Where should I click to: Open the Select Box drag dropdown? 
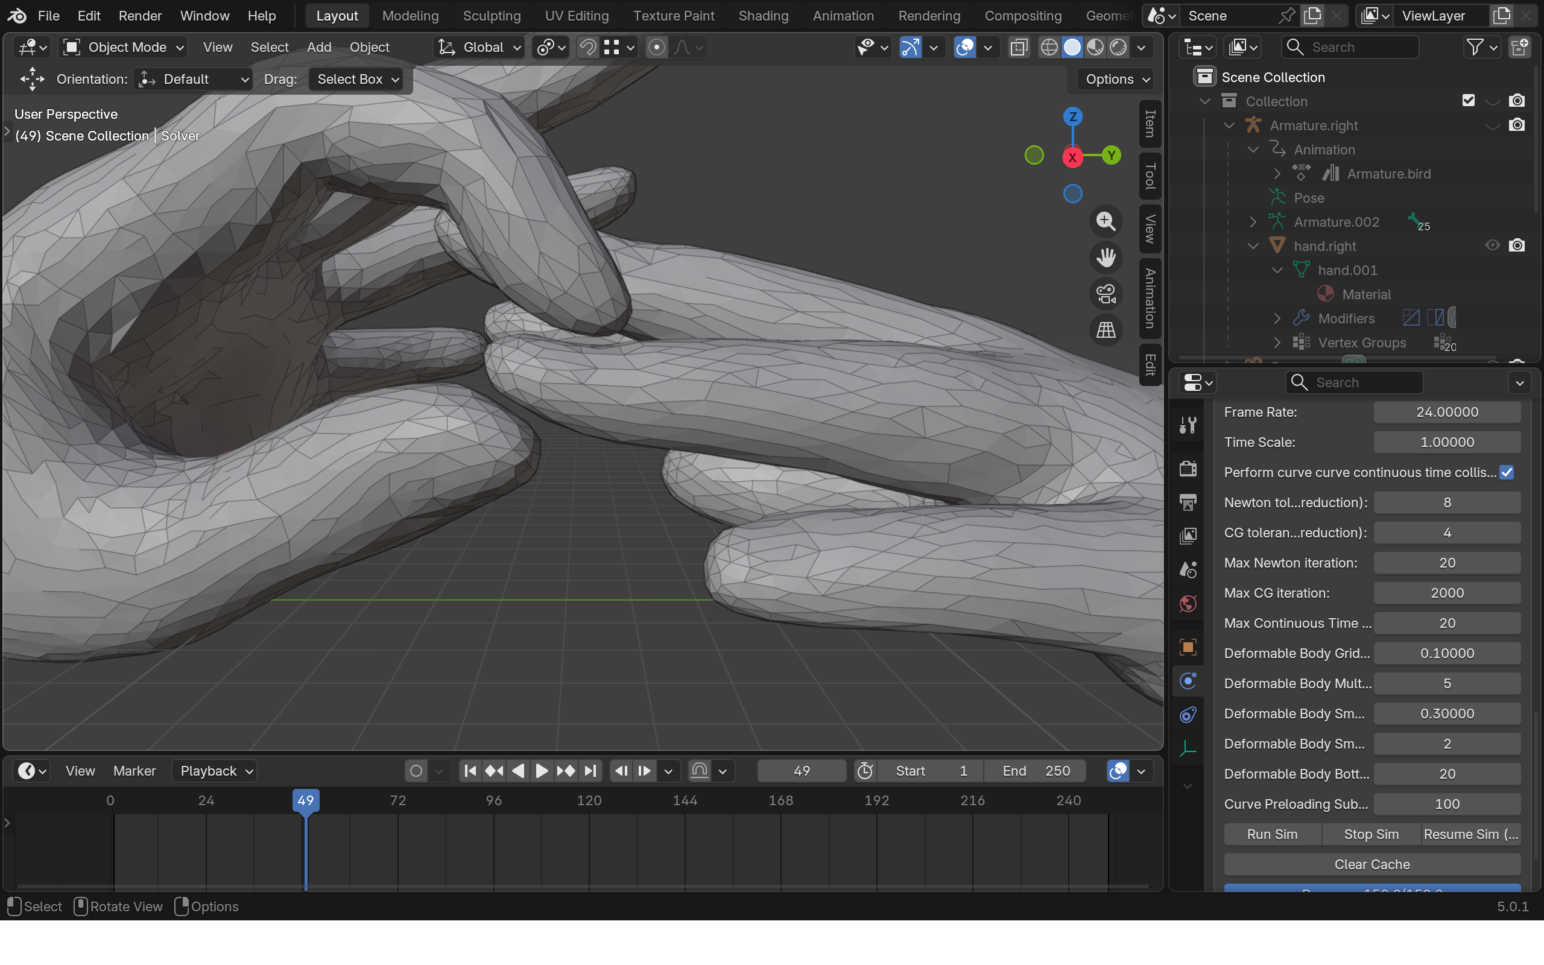pyautogui.click(x=357, y=79)
